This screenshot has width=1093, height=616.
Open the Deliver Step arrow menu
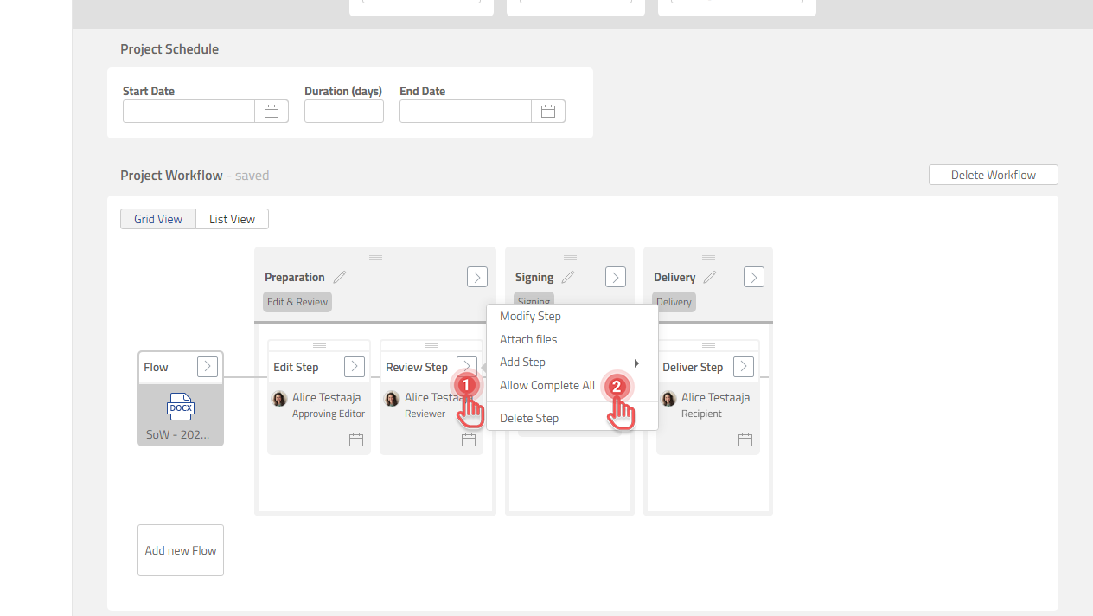(744, 367)
